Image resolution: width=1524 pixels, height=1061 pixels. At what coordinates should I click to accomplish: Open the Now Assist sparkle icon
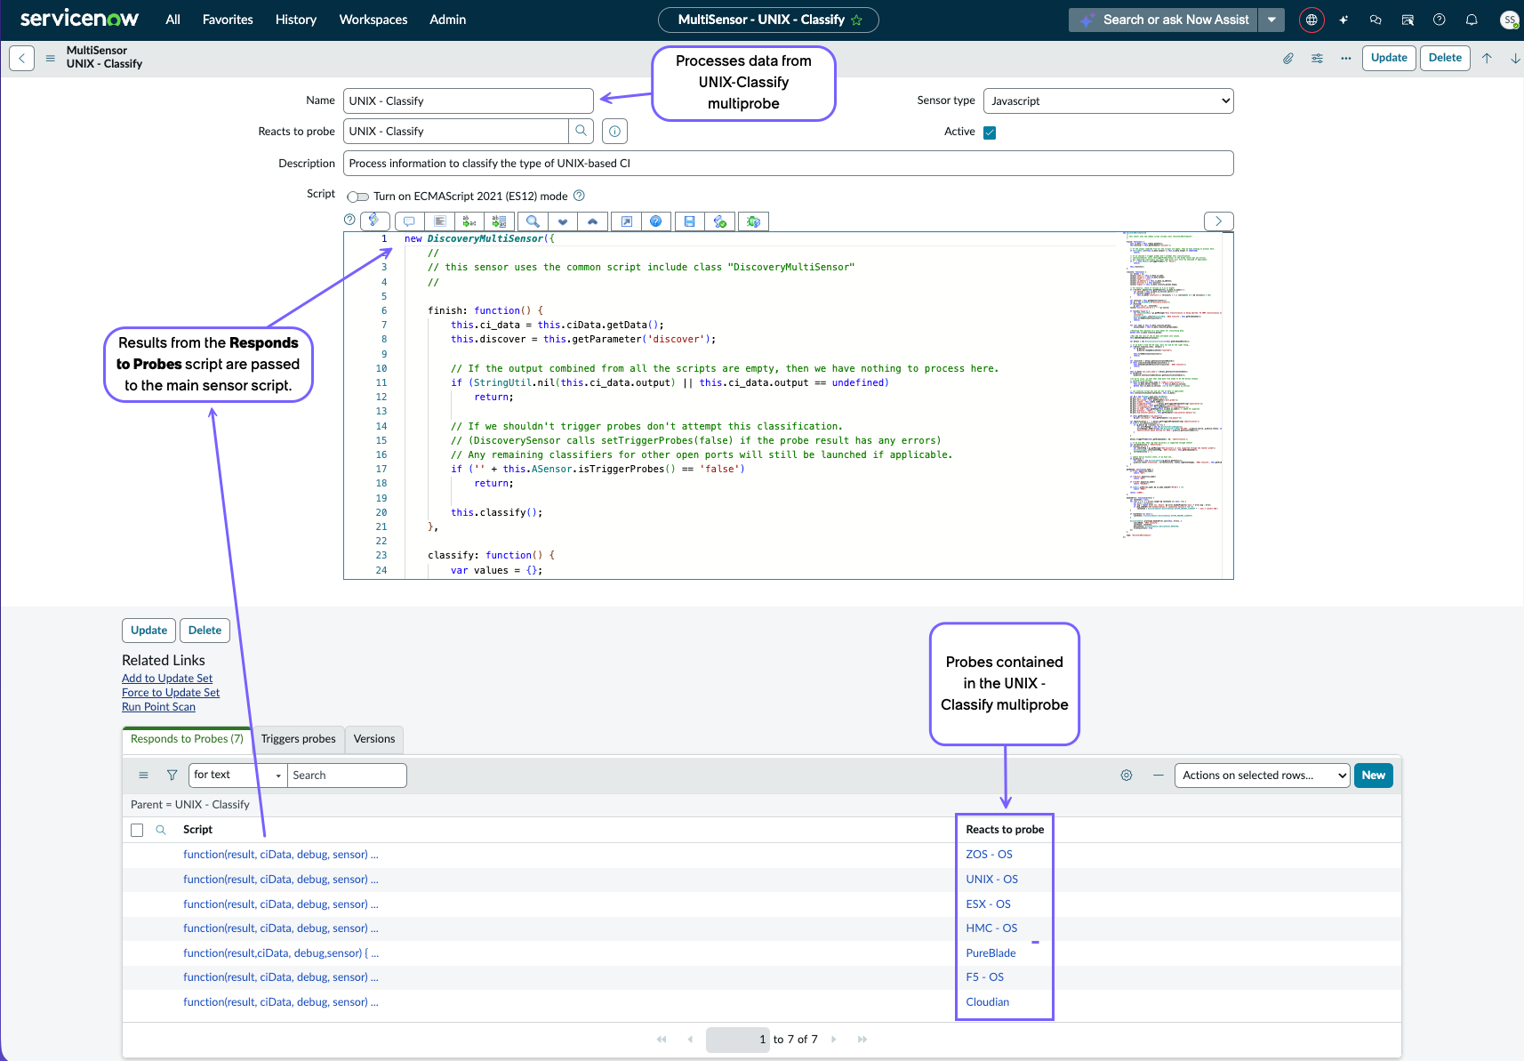click(1344, 20)
